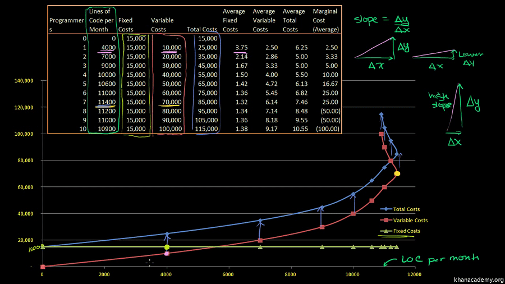
Task: Click the 1.32 average fixed cost cell
Action: (x=241, y=102)
